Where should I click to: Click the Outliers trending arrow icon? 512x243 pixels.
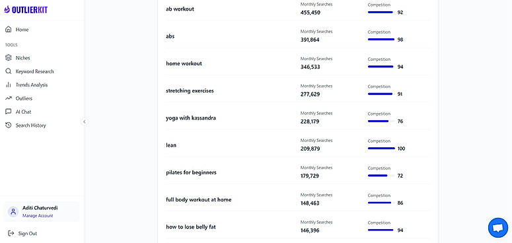pyautogui.click(x=9, y=98)
